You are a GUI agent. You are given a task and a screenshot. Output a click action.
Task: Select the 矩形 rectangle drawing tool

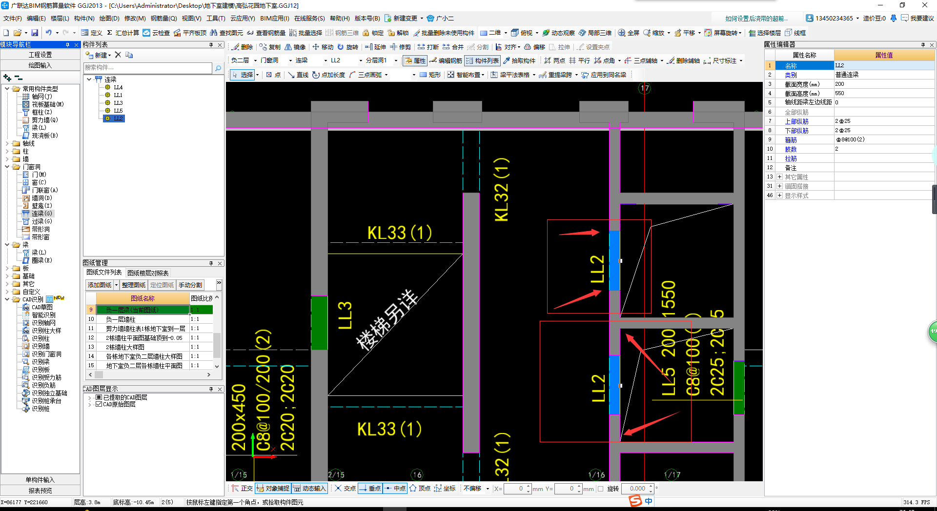pyautogui.click(x=430, y=75)
